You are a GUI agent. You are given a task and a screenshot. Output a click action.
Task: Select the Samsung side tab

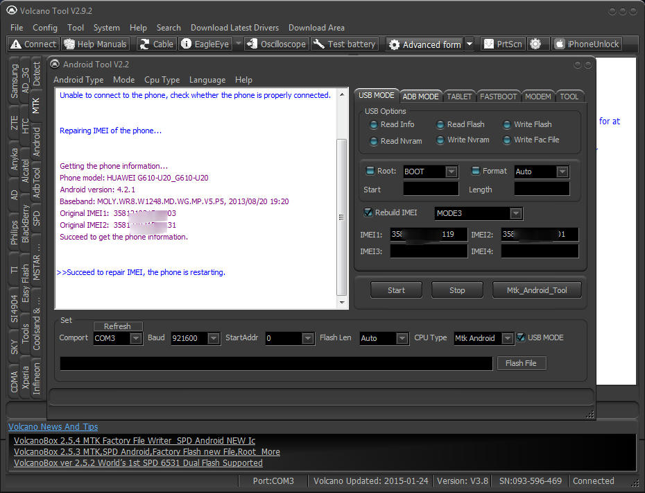(15, 81)
